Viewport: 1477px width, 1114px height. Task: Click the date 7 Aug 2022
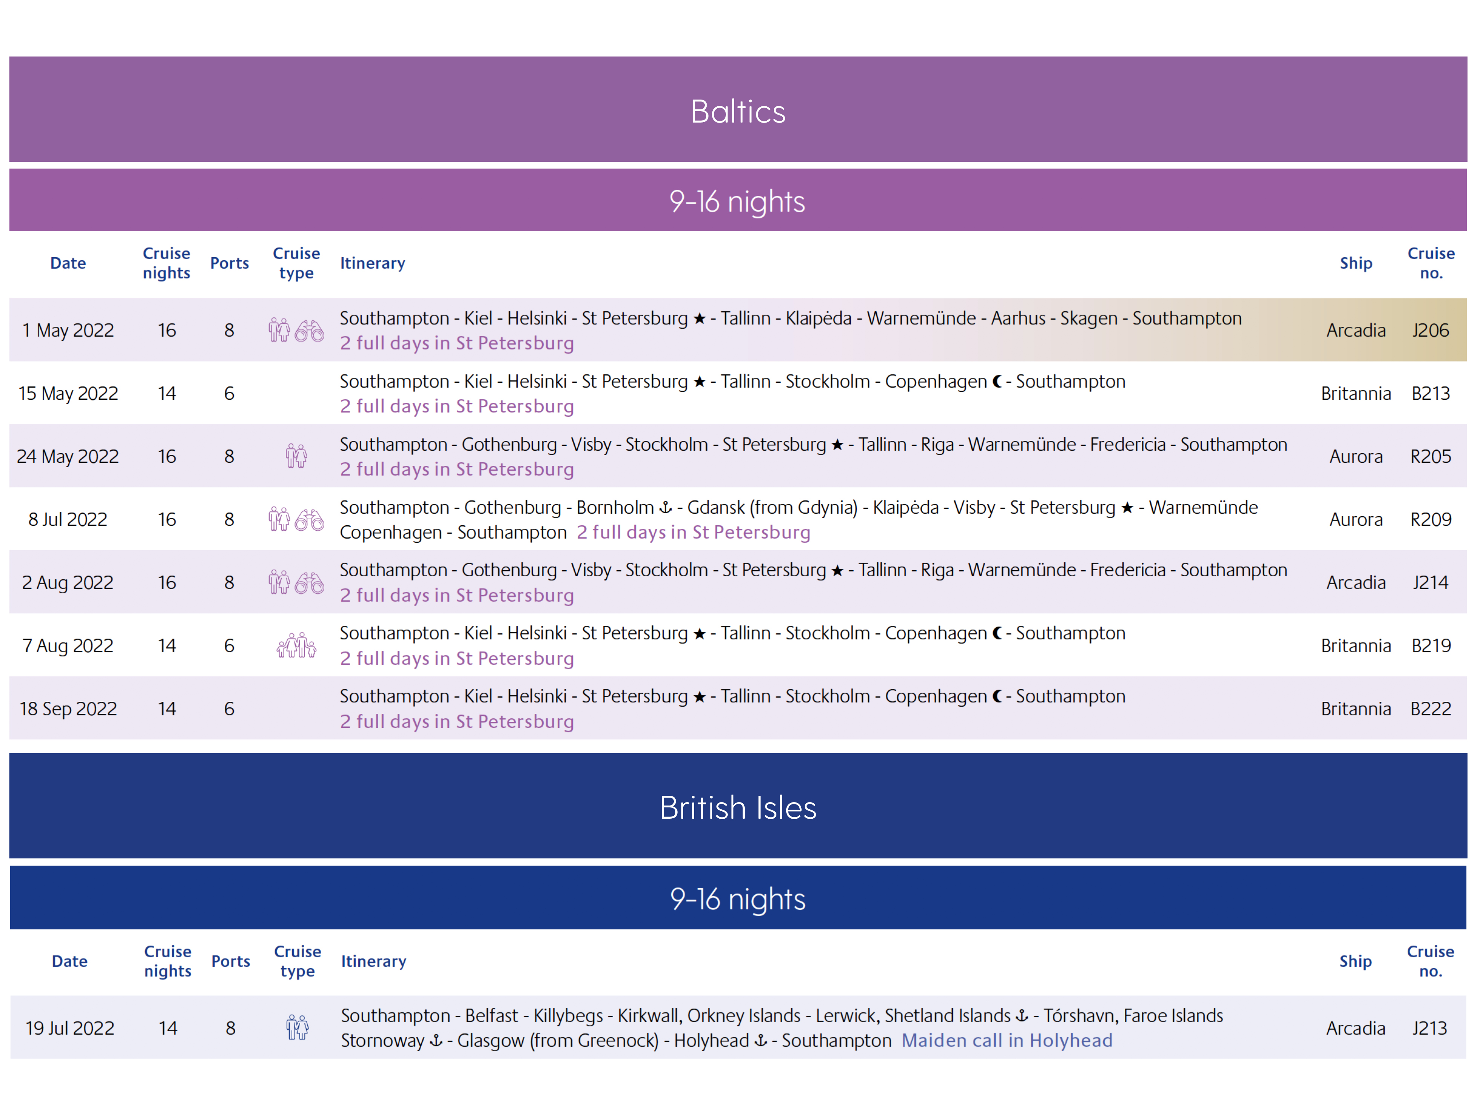(x=68, y=646)
